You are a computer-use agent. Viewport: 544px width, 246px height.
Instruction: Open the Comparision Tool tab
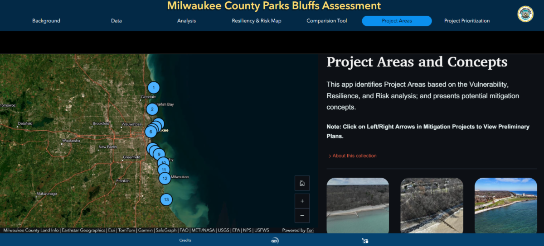tap(327, 21)
